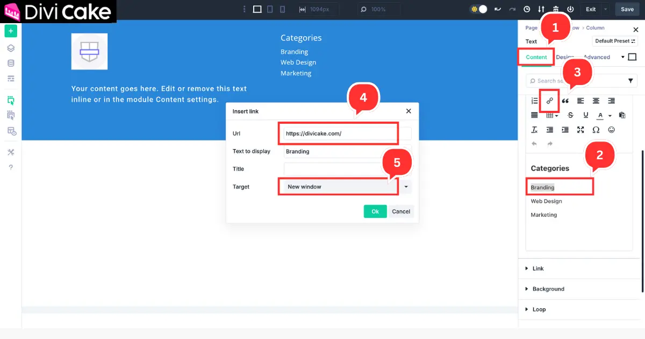Open the emoji smiley icon

click(611, 130)
